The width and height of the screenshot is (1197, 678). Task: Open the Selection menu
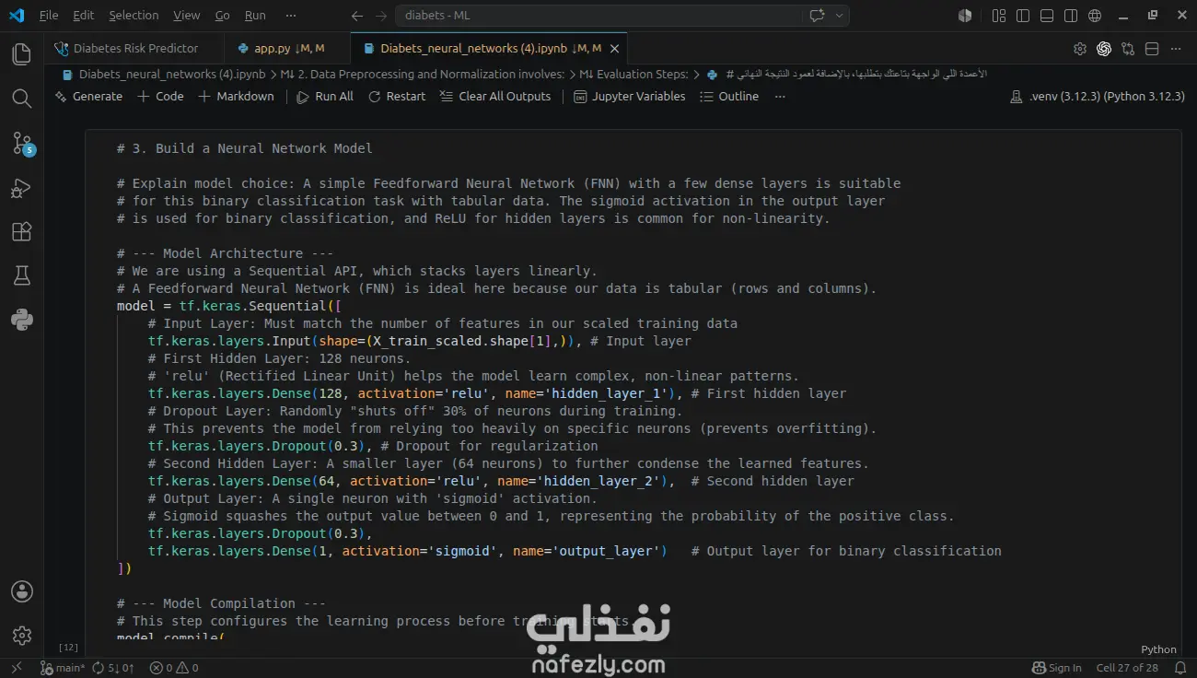click(x=134, y=16)
